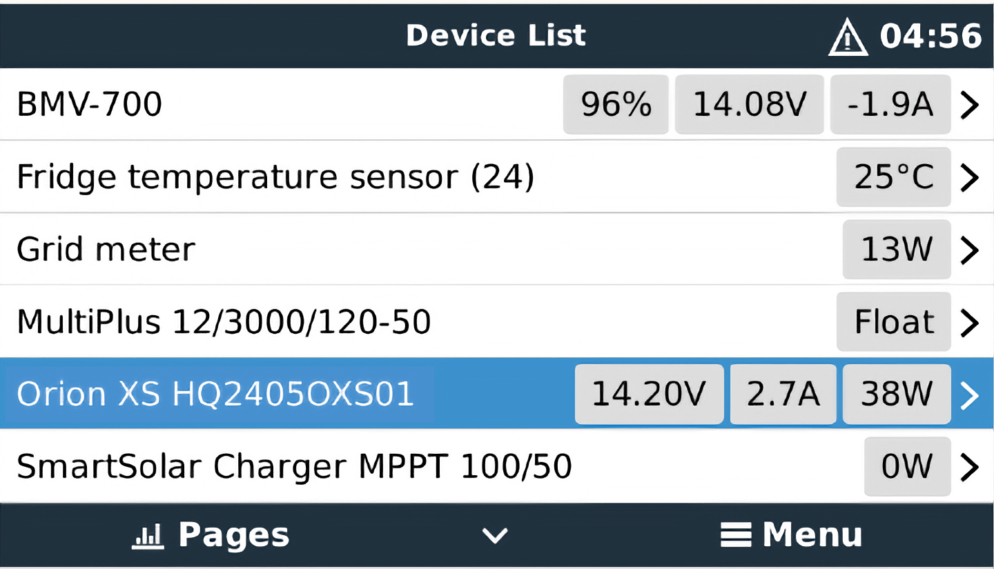Viewport: 994px width, 569px height.
Task: Click the 2.7A Orion current badge
Action: click(782, 394)
